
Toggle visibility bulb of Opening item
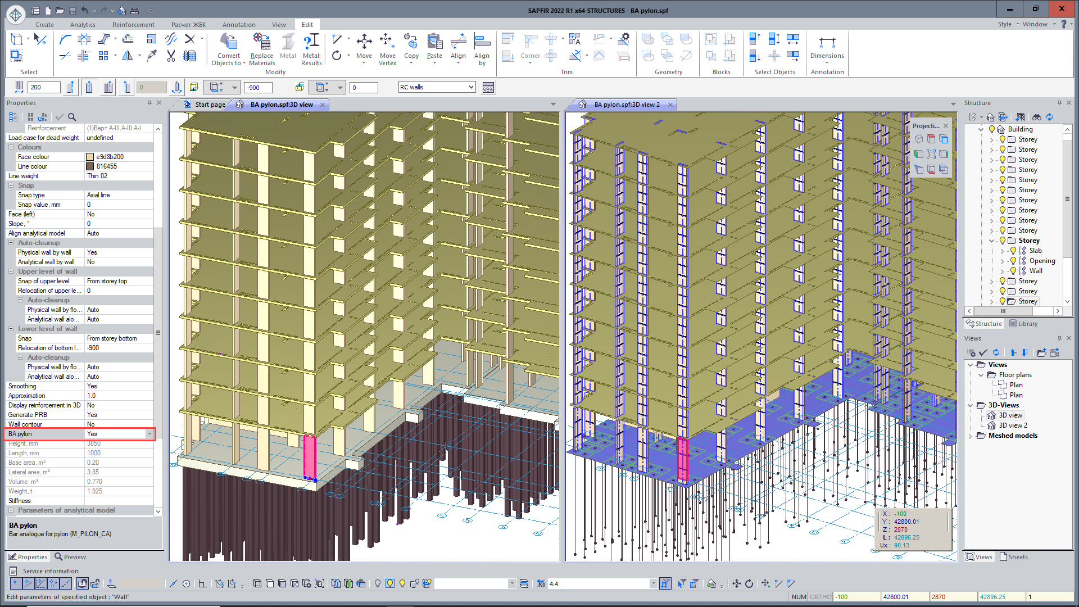(x=1013, y=261)
